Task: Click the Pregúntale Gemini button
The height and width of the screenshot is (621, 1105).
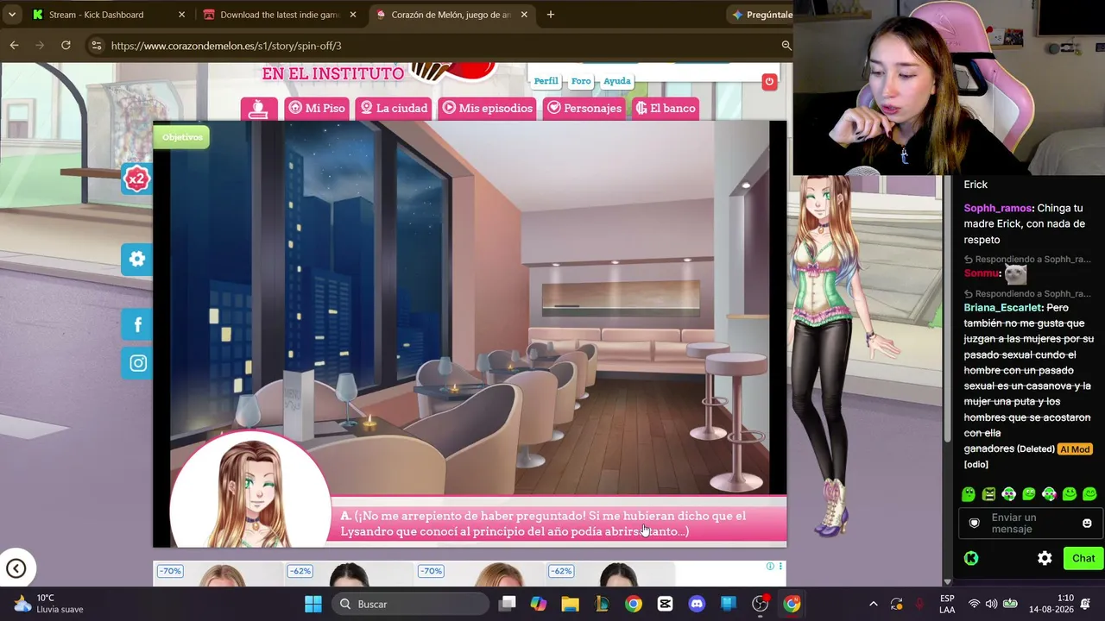Action: tap(760, 15)
